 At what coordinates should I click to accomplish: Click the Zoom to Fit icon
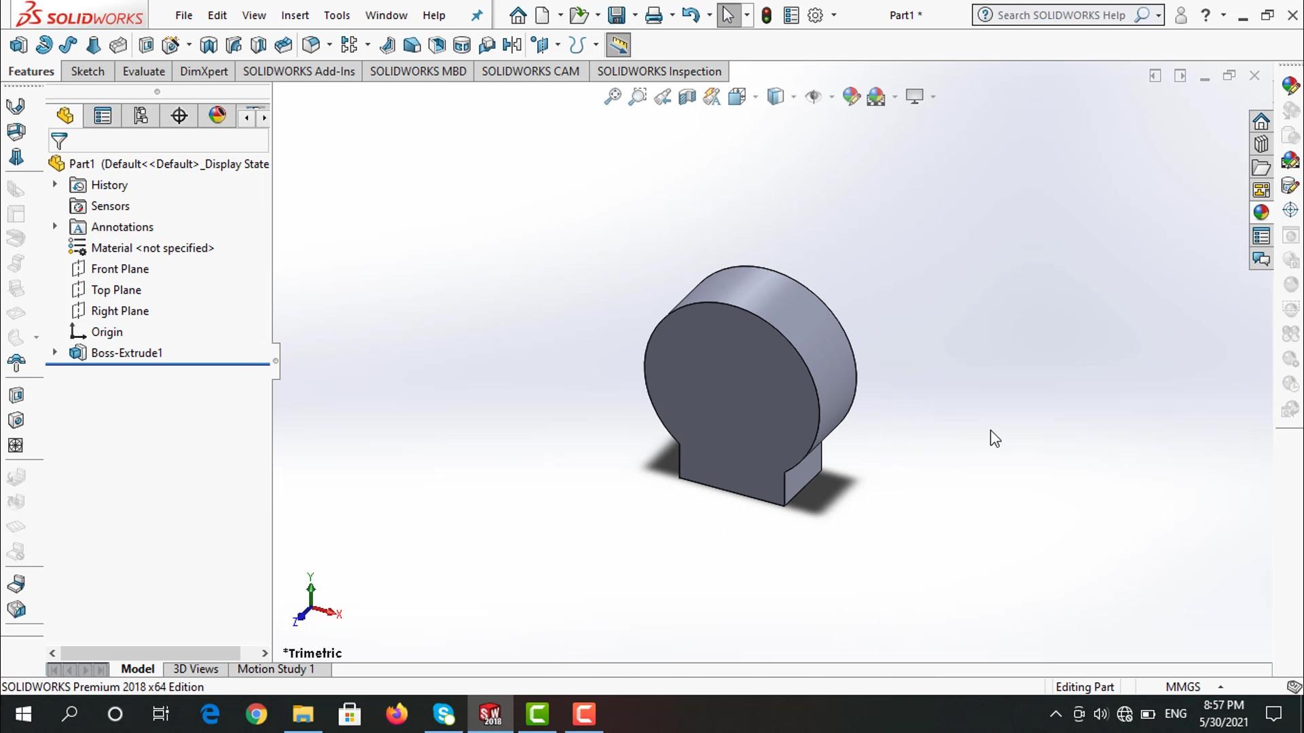point(613,97)
